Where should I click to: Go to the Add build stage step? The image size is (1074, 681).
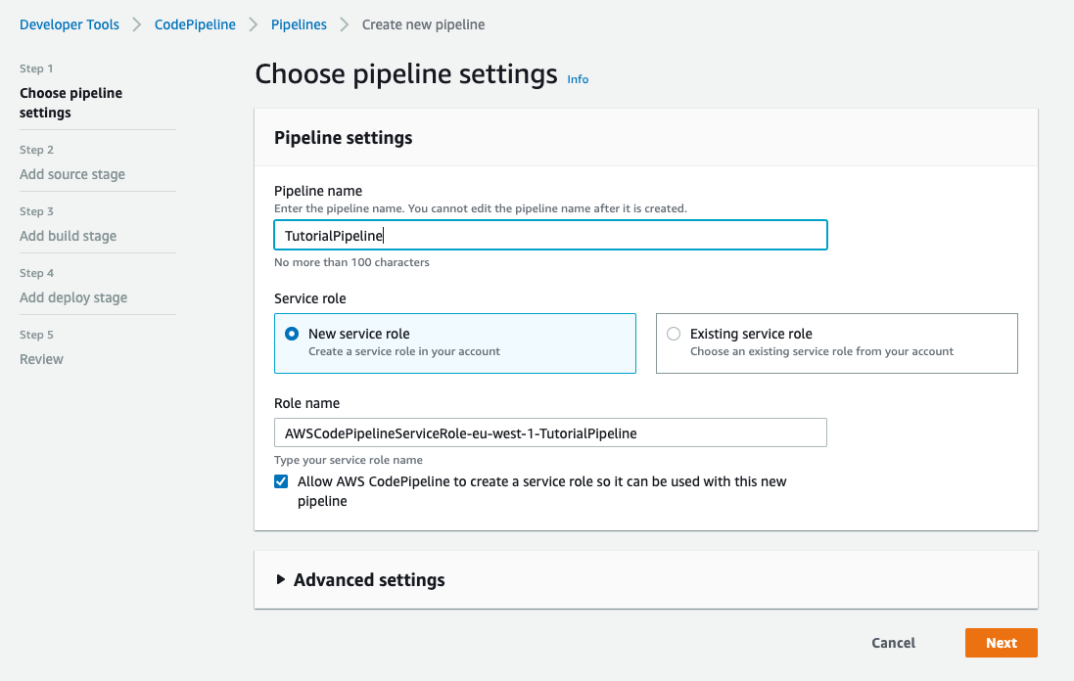point(68,236)
